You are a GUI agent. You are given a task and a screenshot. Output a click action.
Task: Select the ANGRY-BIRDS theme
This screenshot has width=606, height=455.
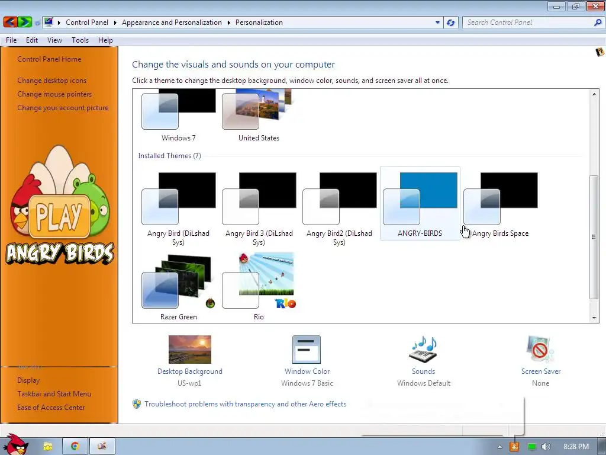(420, 204)
